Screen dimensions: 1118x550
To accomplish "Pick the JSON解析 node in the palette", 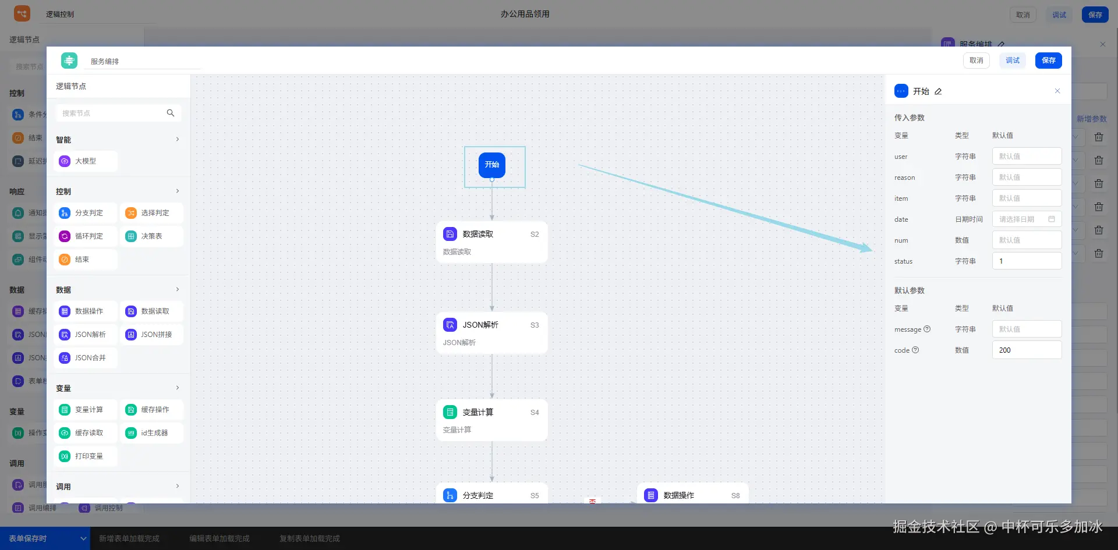I will [86, 335].
